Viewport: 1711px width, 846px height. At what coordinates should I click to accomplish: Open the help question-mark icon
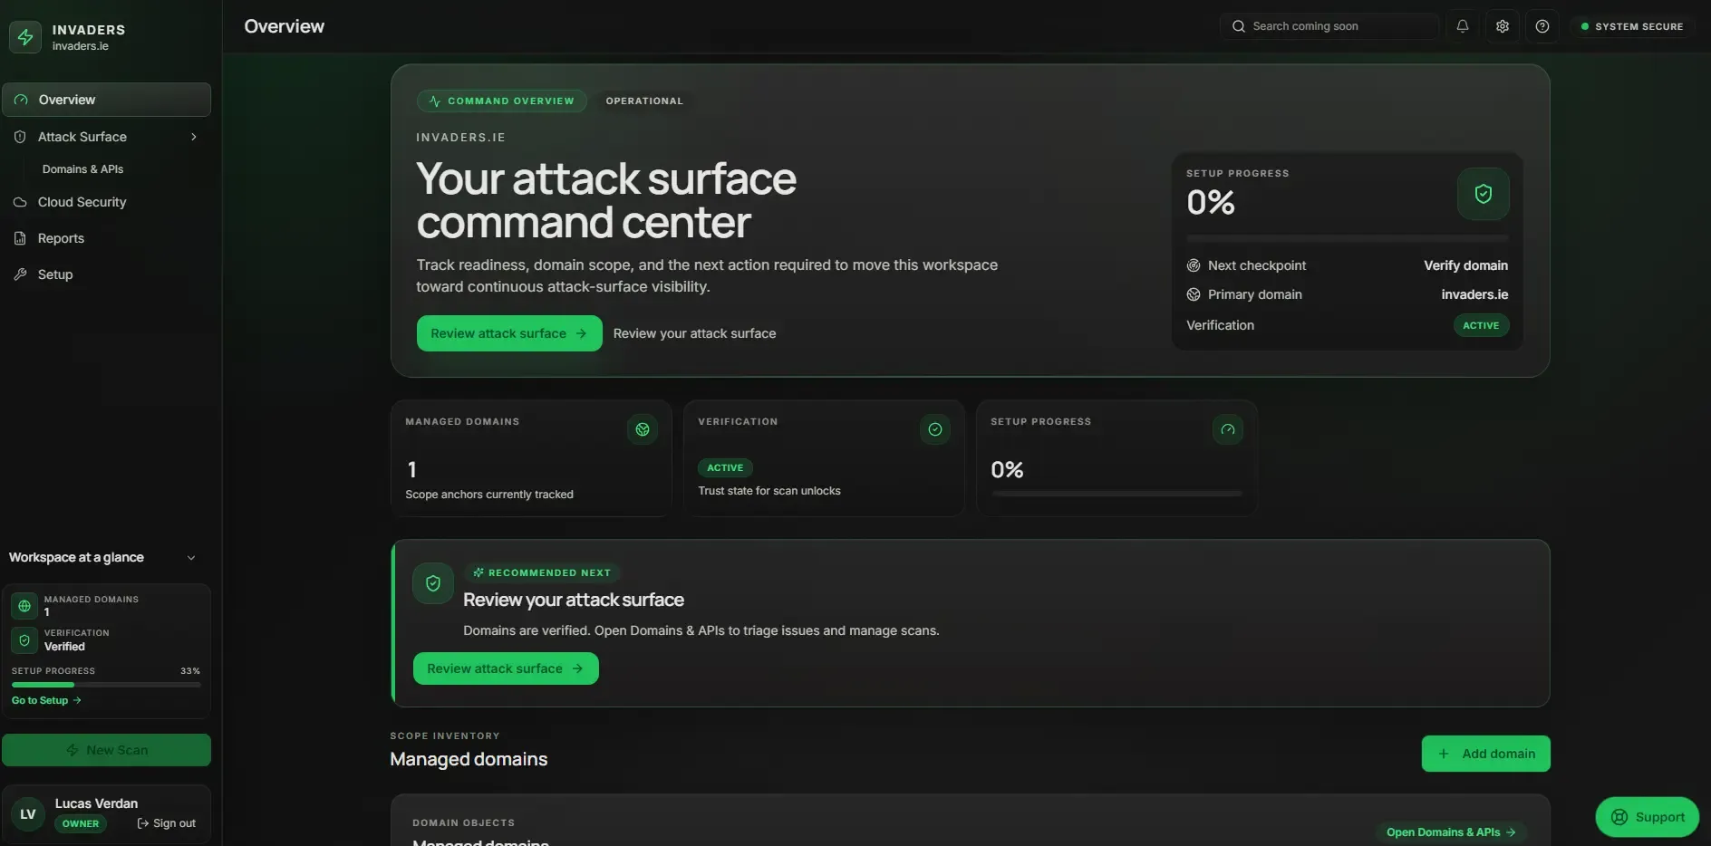click(1542, 26)
